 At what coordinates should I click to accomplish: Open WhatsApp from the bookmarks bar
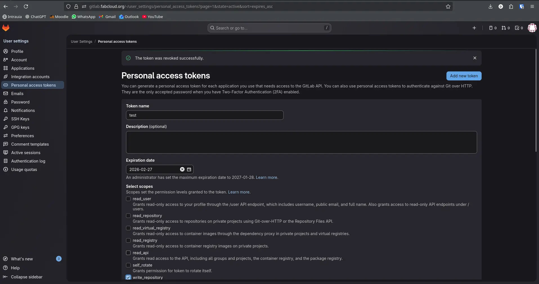[83, 17]
